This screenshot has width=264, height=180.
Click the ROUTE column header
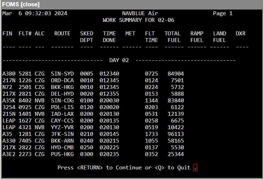point(62,34)
